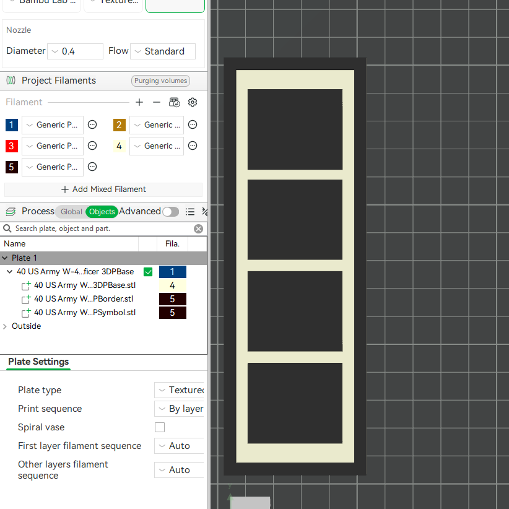Remove filament with minus icon

point(157,102)
